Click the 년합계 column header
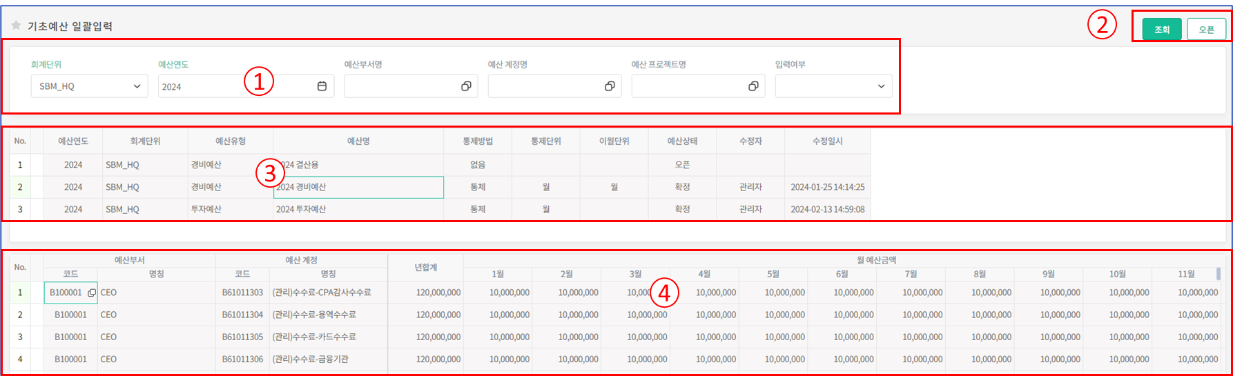The image size is (1233, 376). pos(425,267)
